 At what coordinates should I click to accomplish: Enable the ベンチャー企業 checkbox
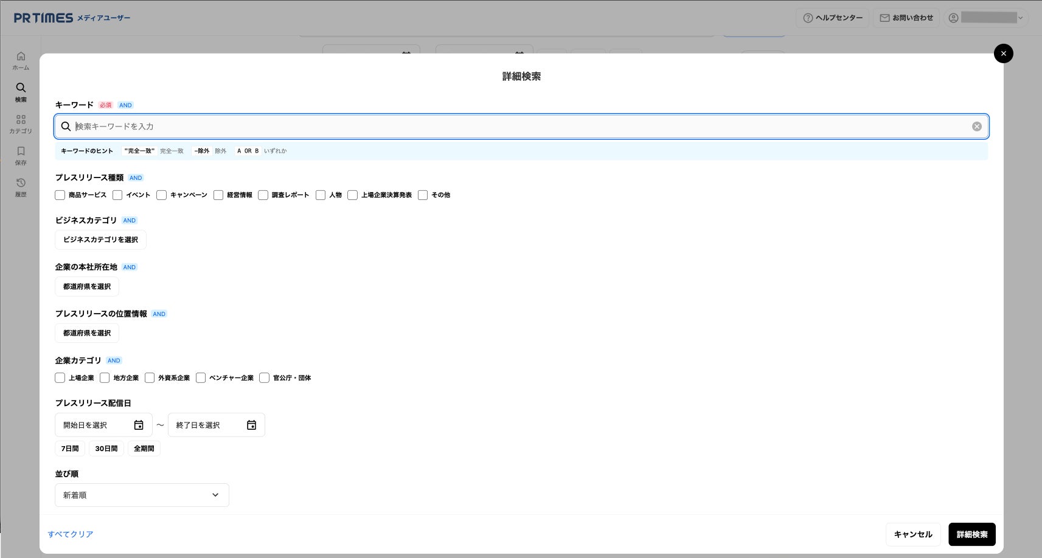click(x=201, y=378)
